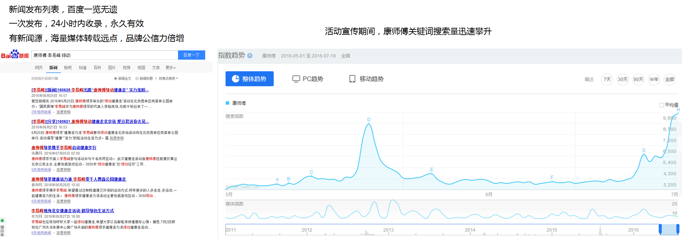
Task: Click the 百度一下 search button
Action: coord(191,55)
